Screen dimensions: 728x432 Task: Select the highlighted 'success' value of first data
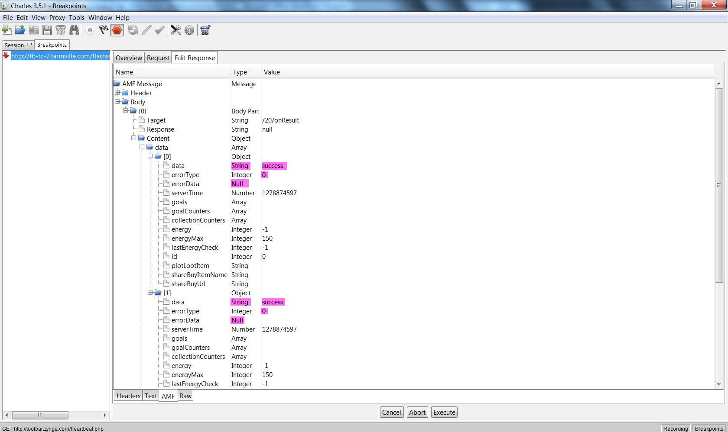tap(273, 166)
